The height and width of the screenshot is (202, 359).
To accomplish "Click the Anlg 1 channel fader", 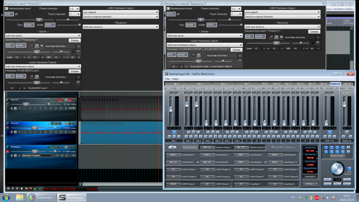I will (x=171, y=109).
